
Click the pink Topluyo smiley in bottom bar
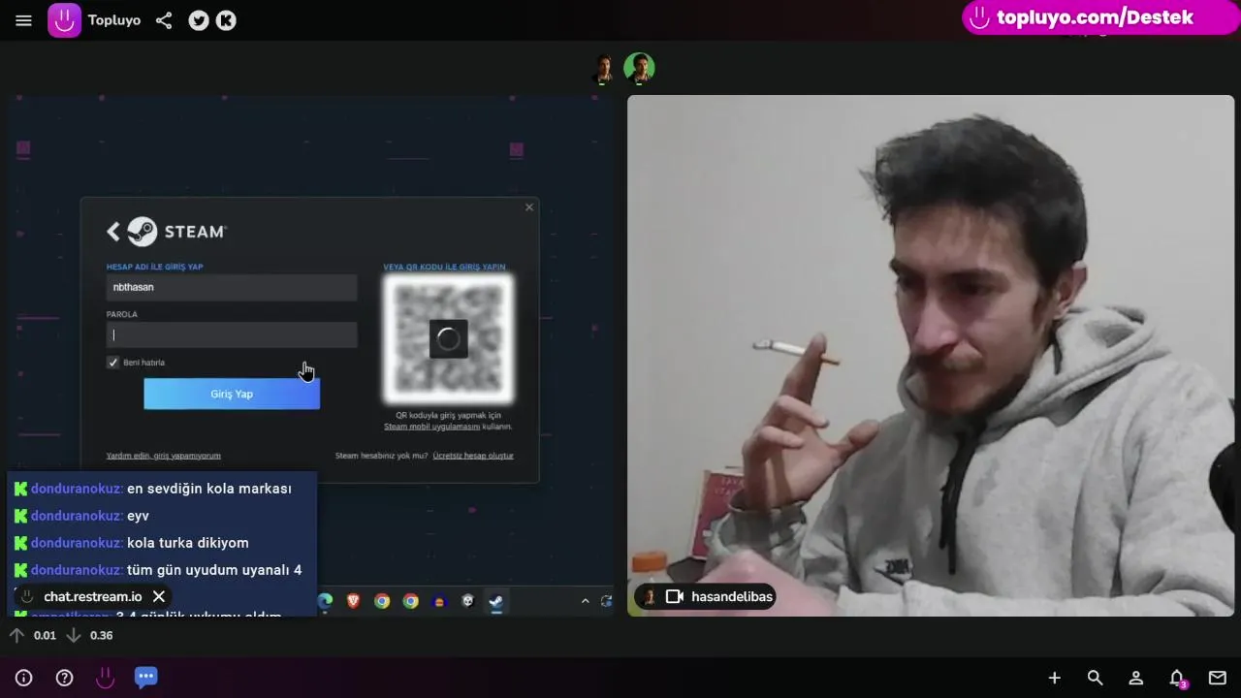pyautogui.click(x=106, y=678)
